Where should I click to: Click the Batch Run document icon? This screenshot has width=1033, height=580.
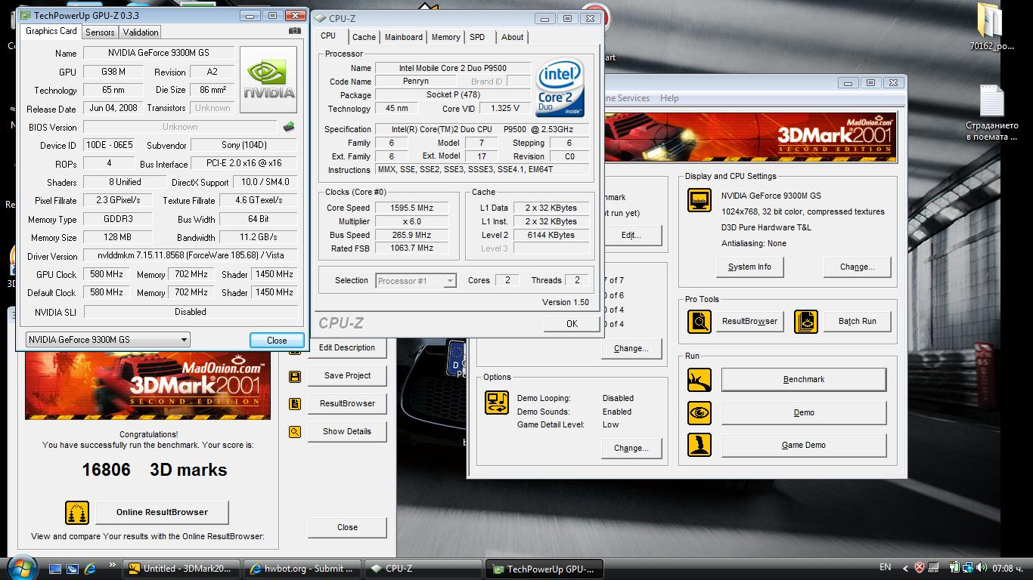(806, 322)
